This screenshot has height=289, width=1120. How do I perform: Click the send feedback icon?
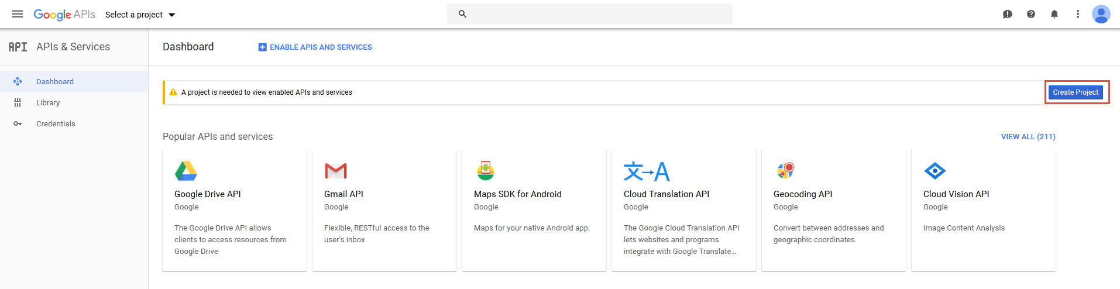(x=1008, y=14)
